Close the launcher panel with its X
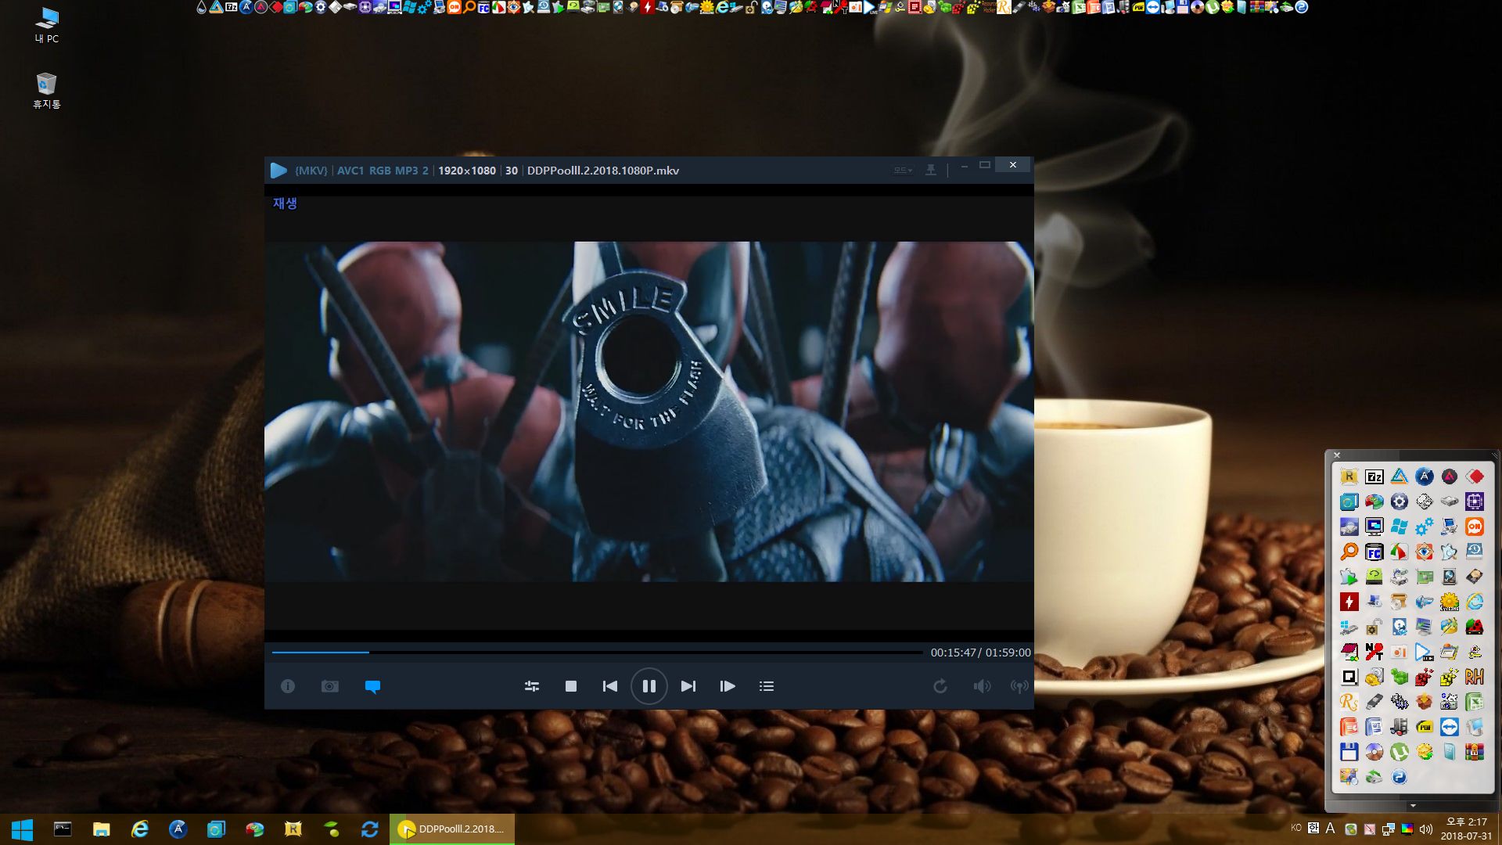The height and width of the screenshot is (845, 1502). (x=1337, y=455)
